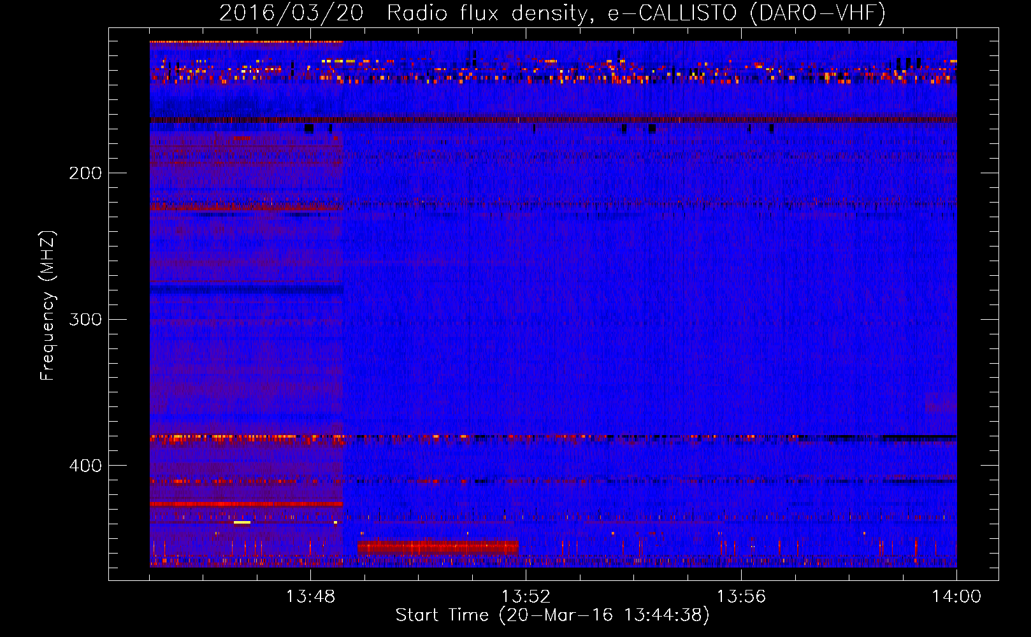Click the 13:52 time tick label
1031x637 pixels.
[x=526, y=597]
